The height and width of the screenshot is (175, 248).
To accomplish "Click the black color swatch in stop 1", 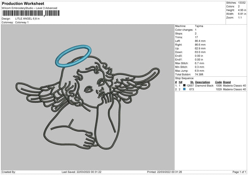I will (x=184, y=85).
